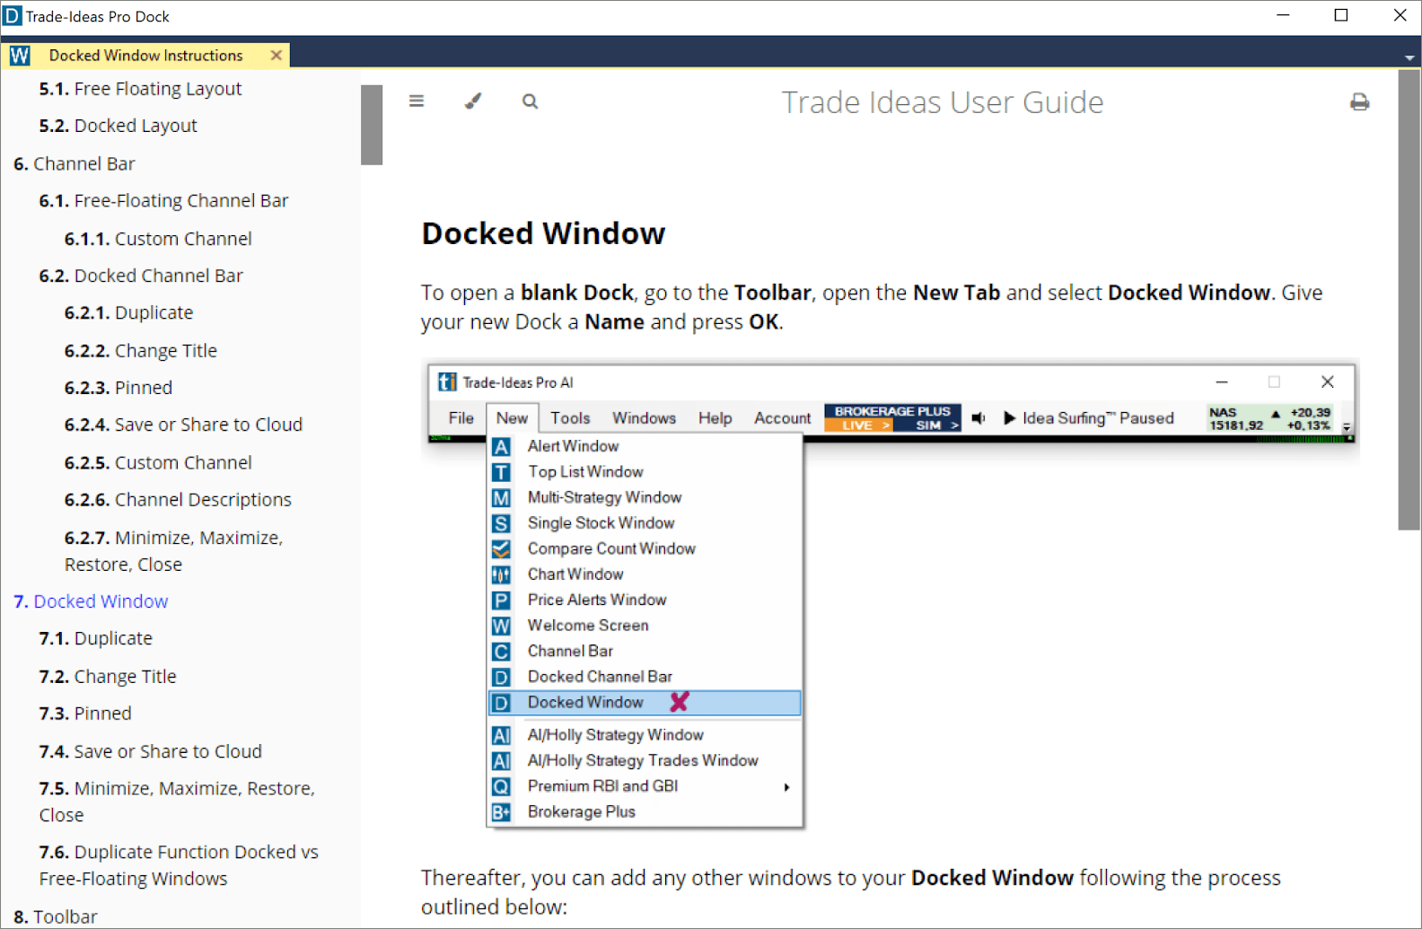This screenshot has width=1422, height=929.
Task: Click the Trade-Ideas Pro AI logo icon
Action: (x=446, y=382)
